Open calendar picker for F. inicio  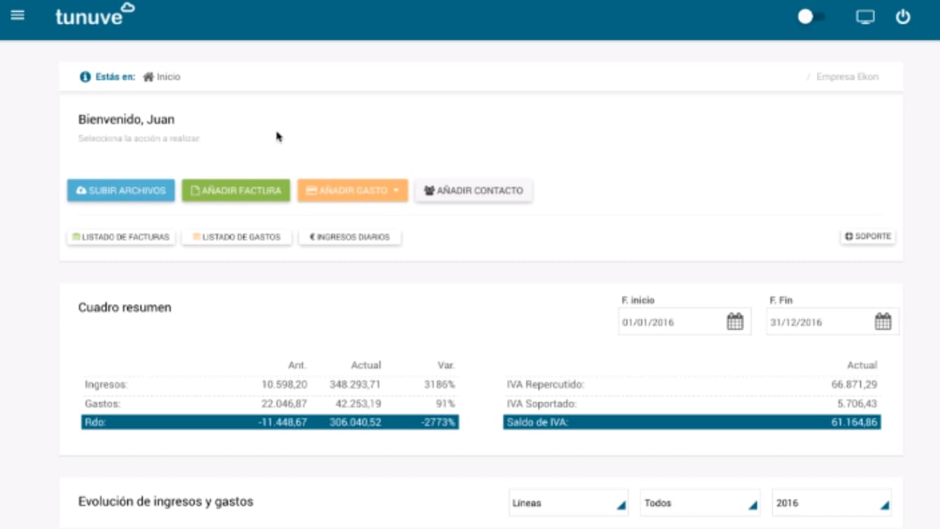(x=735, y=322)
